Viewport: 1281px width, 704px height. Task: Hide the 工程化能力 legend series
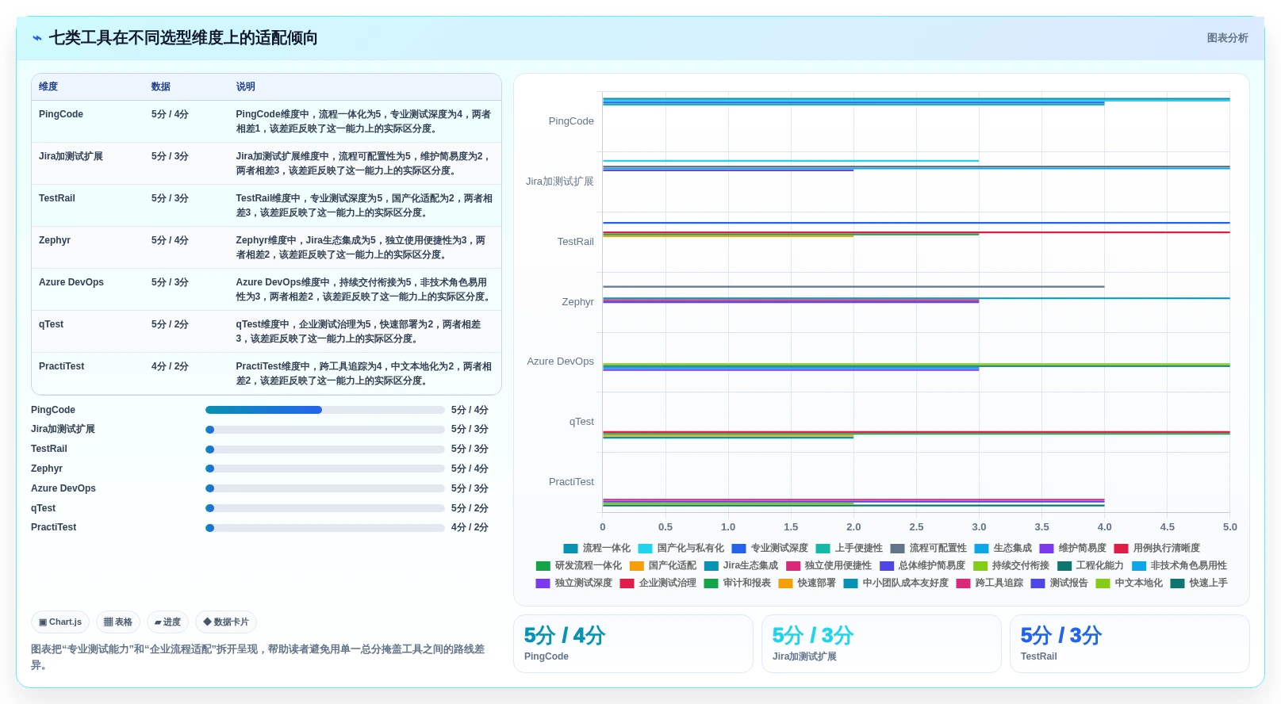click(1091, 565)
